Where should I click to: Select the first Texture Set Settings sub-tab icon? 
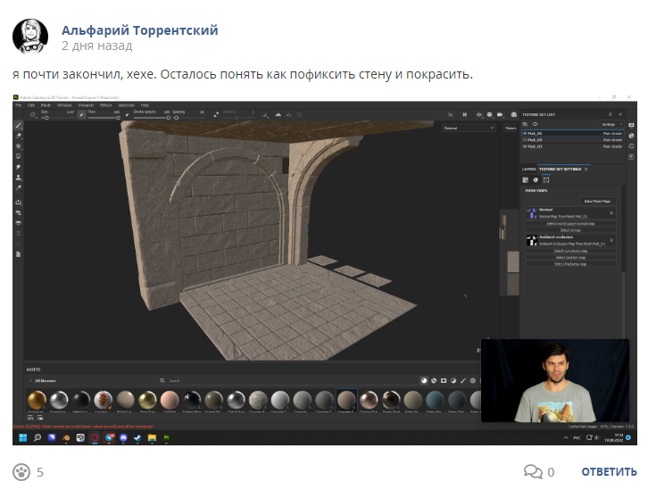coord(526,179)
